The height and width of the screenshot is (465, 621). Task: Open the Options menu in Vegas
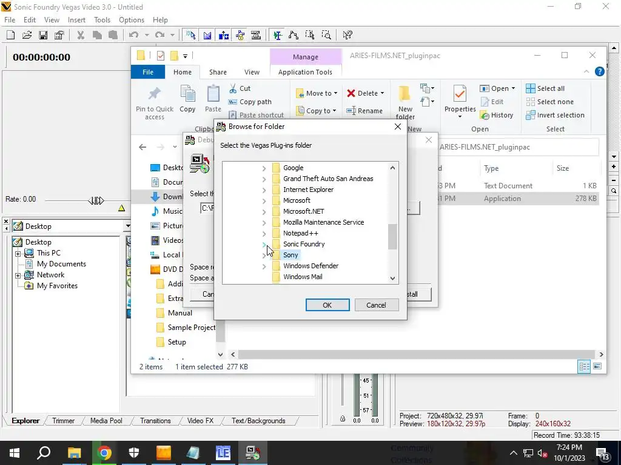click(x=132, y=20)
